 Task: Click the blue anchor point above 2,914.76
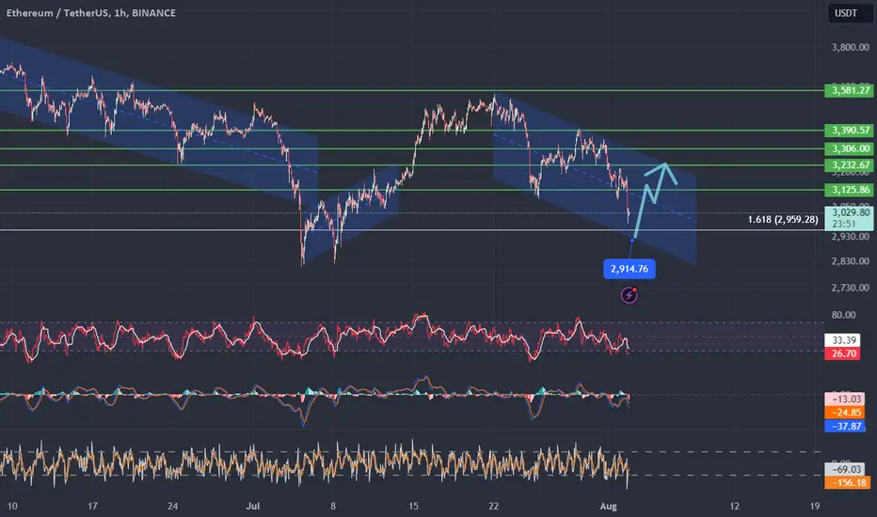click(x=632, y=241)
